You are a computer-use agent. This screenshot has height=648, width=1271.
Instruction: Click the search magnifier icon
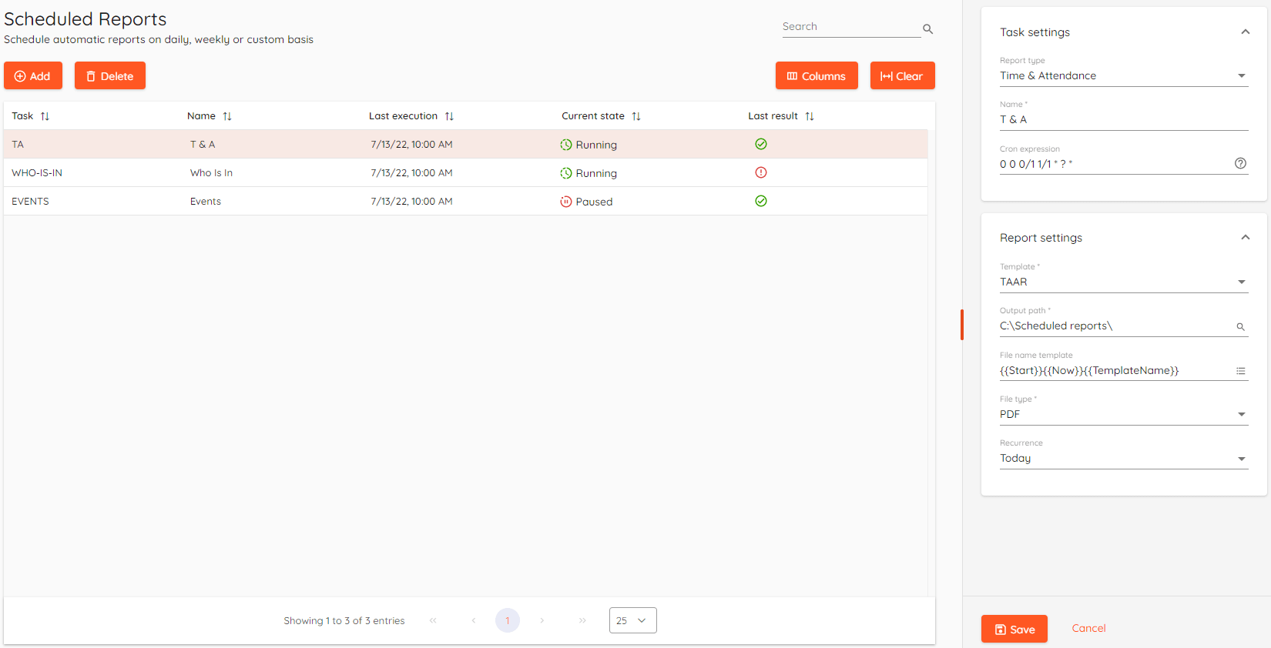pos(927,29)
